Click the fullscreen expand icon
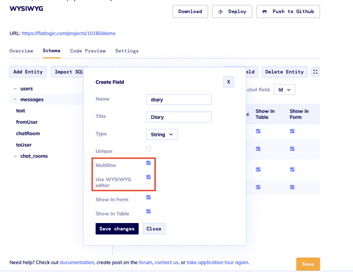The height and width of the screenshot is (272, 353). pos(315,72)
